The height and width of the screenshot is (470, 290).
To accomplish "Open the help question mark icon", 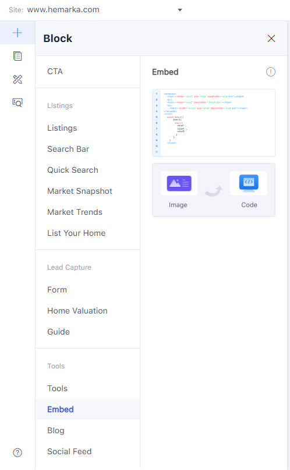I will coord(17,452).
